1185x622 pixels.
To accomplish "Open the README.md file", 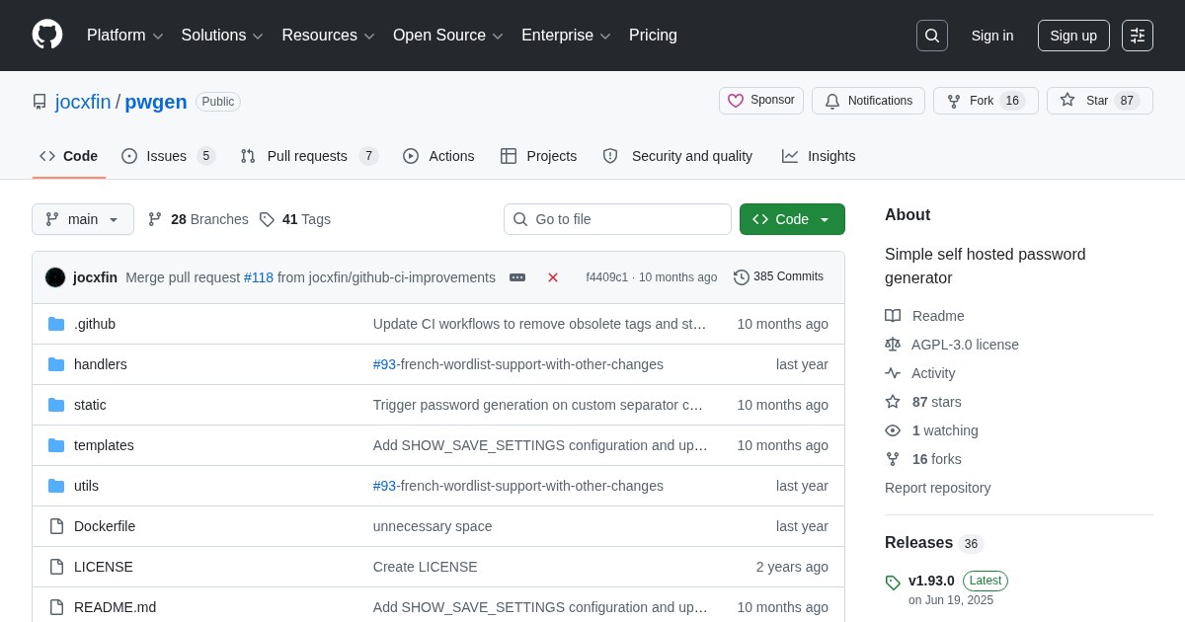I will pos(115,607).
